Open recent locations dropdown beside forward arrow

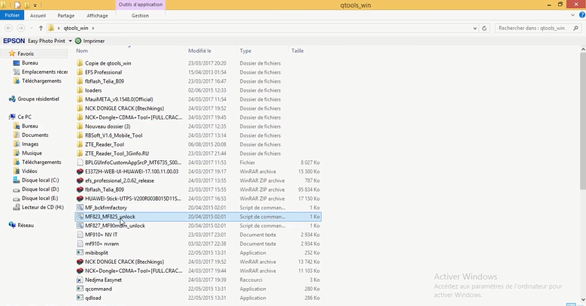tap(32, 29)
